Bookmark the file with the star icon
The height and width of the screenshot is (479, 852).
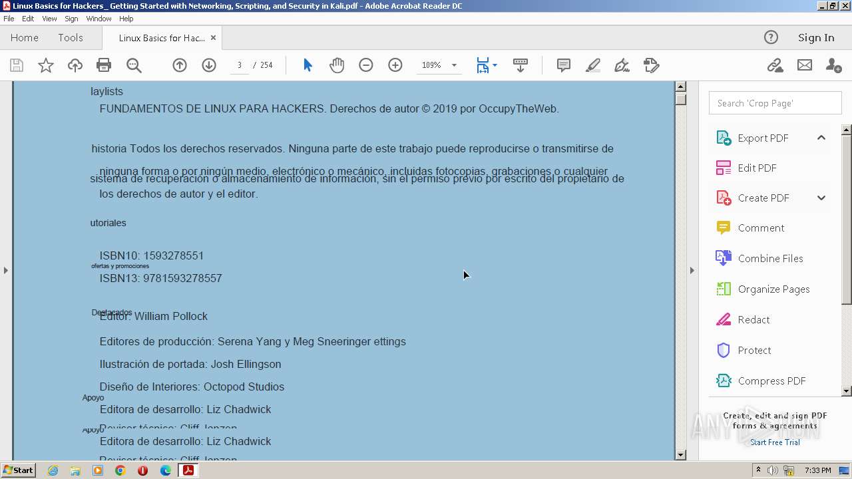46,65
